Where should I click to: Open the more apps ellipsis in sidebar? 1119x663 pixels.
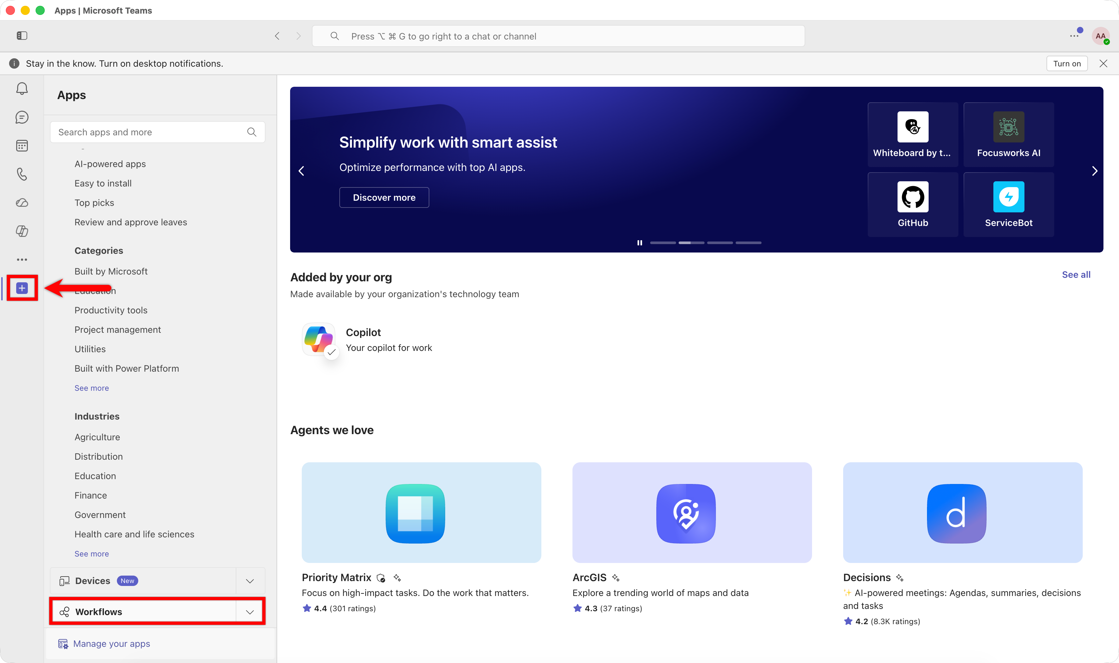(x=22, y=260)
